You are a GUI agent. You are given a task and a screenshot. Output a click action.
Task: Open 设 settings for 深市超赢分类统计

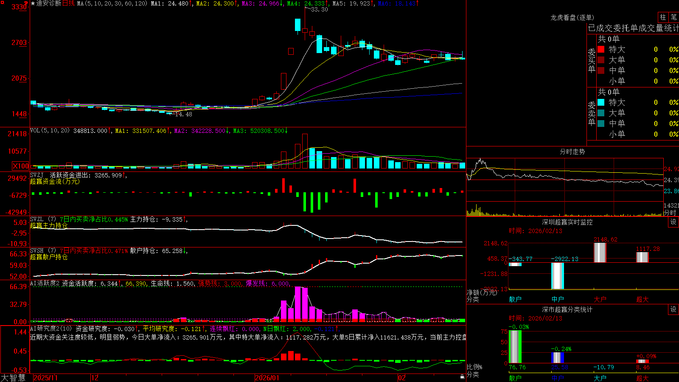pos(673,309)
